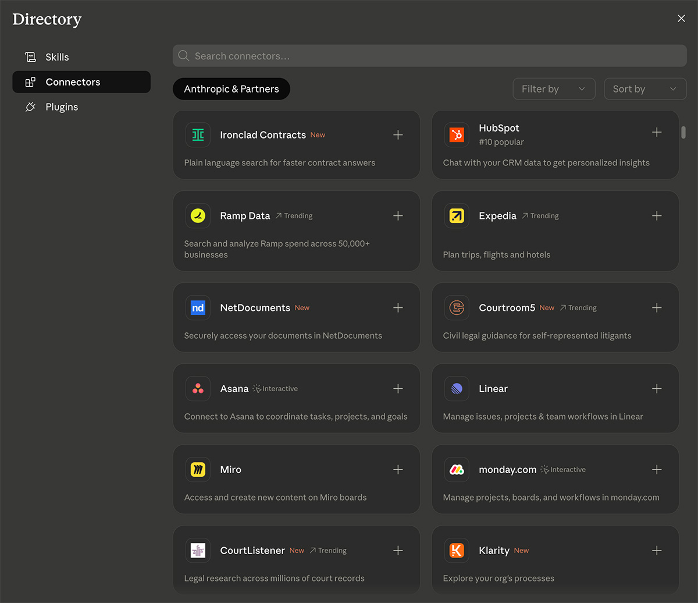This screenshot has height=603, width=698.
Task: Click the HubSpot logo icon
Action: click(457, 134)
